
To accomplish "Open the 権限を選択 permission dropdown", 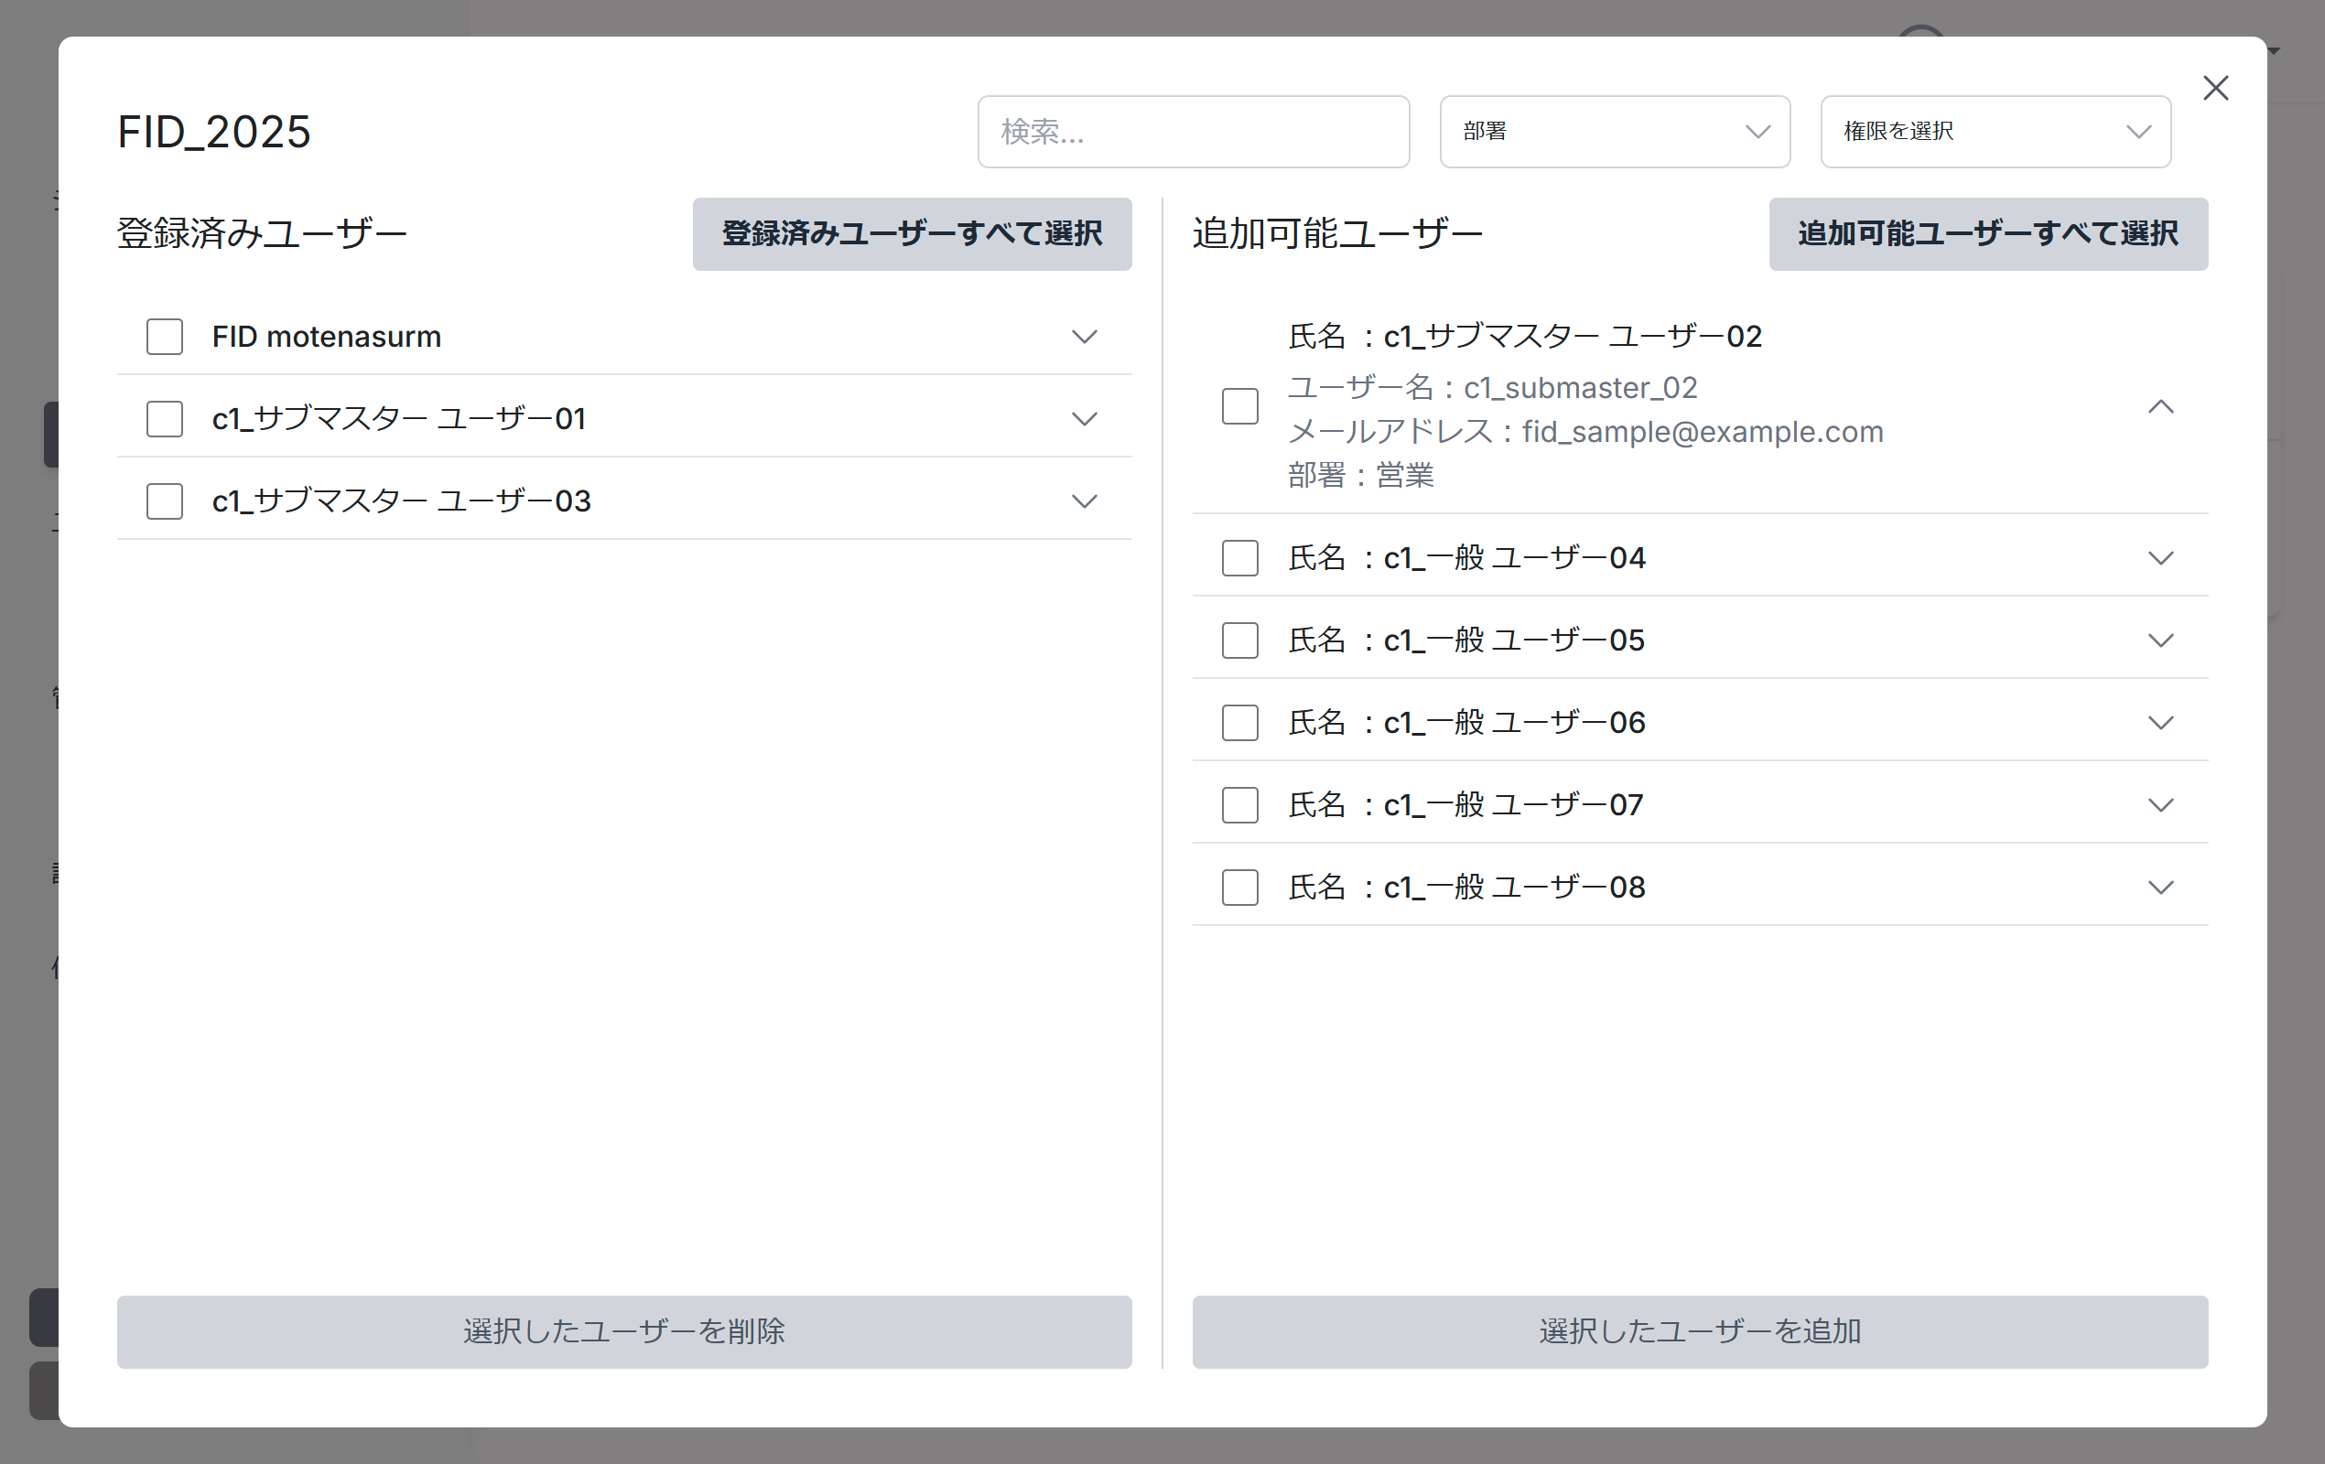I will 1995,131.
